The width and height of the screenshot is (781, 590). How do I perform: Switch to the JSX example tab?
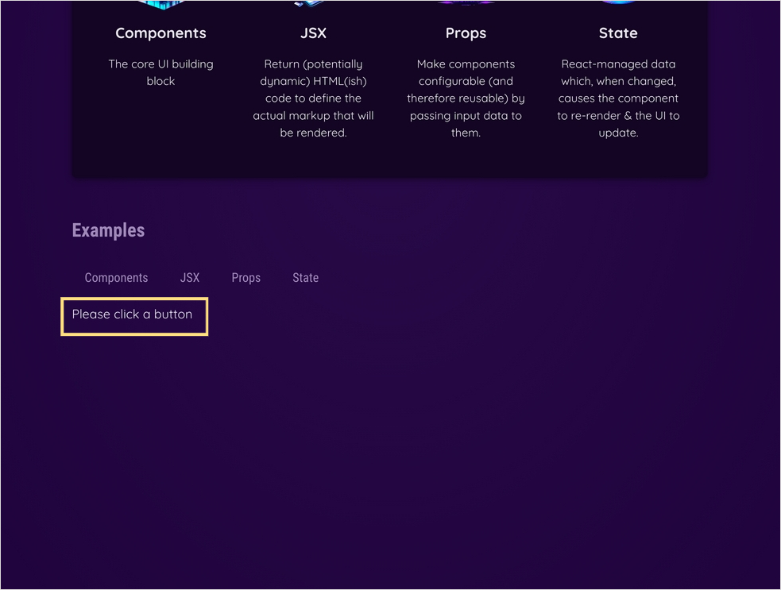pos(190,277)
